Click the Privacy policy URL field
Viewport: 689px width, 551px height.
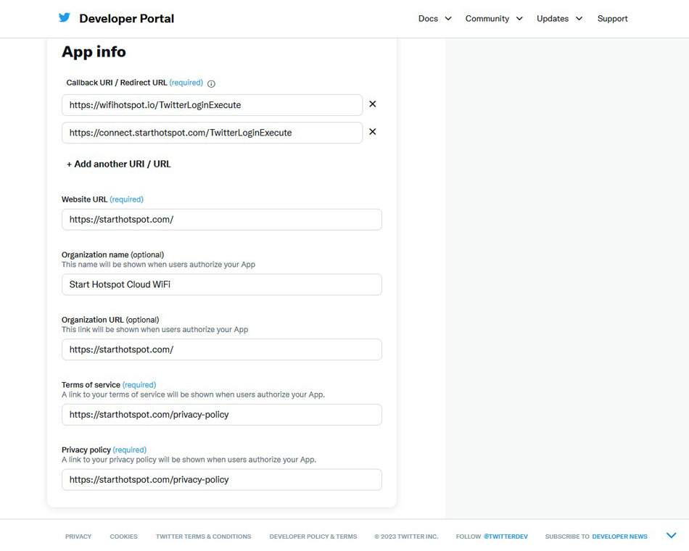pyautogui.click(x=221, y=480)
